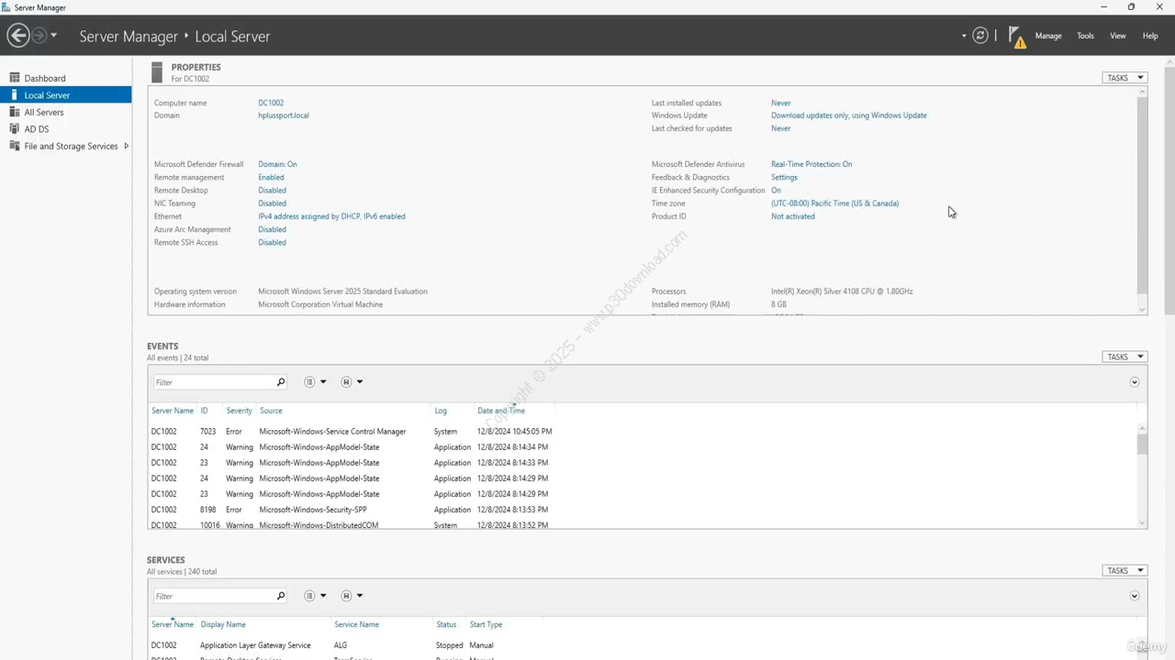Click the NIC Teaming Disabled link

(272, 203)
